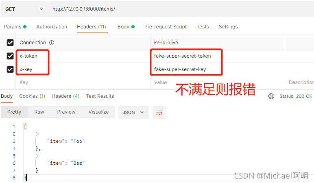Click the fake-super-secret-token value cell
The width and height of the screenshot is (314, 183).
point(218,56)
